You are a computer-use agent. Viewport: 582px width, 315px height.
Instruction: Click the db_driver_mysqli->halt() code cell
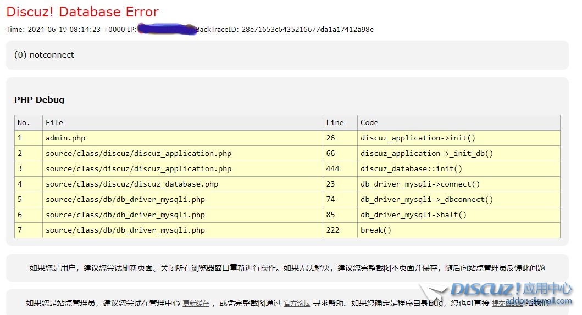tap(413, 215)
